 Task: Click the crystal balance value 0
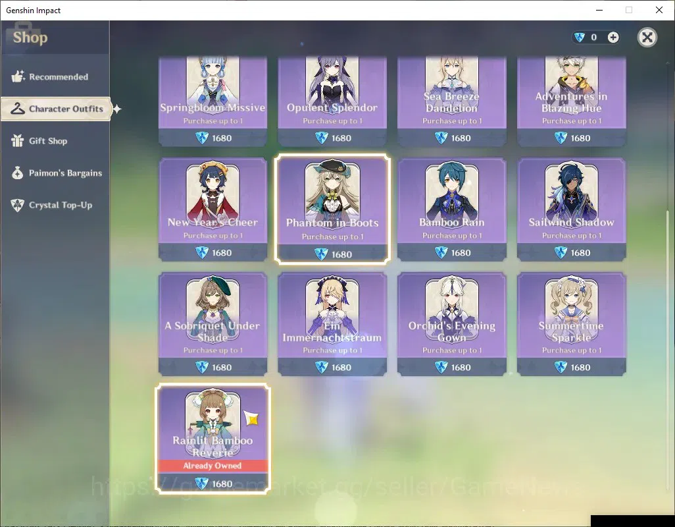[x=593, y=38]
